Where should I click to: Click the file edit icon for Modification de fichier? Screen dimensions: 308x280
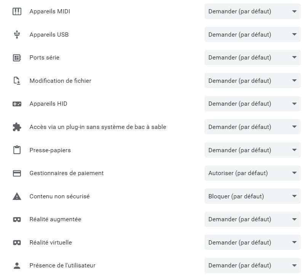click(17, 81)
